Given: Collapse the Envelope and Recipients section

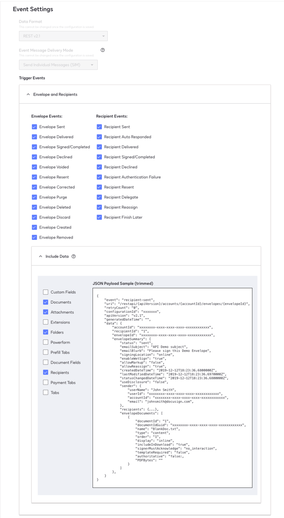Looking at the screenshot, I should 28,94.
